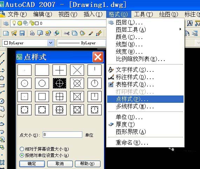This screenshot has width=200, height=169.
Task: Choose 文字样式(S)... menu entry
Action: click(x=145, y=70)
